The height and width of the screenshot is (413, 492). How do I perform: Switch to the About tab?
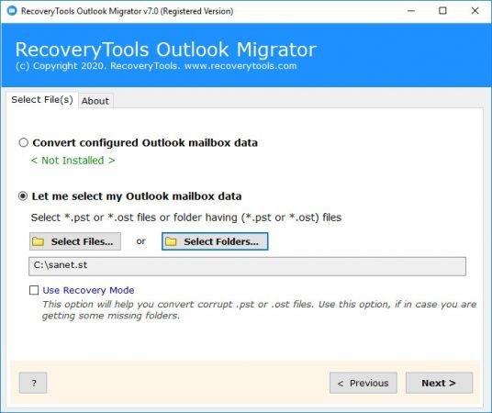(95, 101)
